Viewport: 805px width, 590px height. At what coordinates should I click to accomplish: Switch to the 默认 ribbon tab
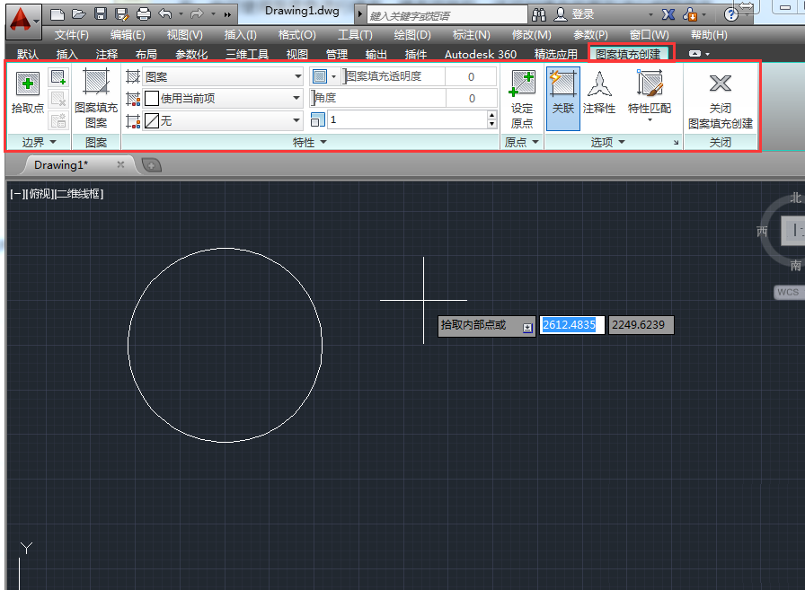[24, 53]
